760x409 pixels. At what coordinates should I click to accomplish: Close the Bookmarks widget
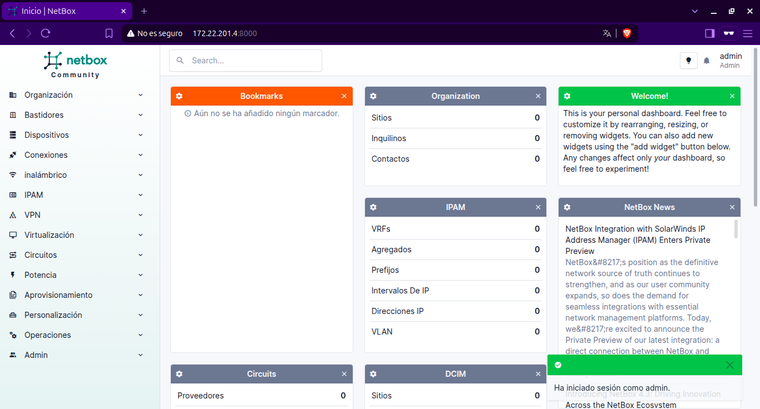click(x=344, y=96)
